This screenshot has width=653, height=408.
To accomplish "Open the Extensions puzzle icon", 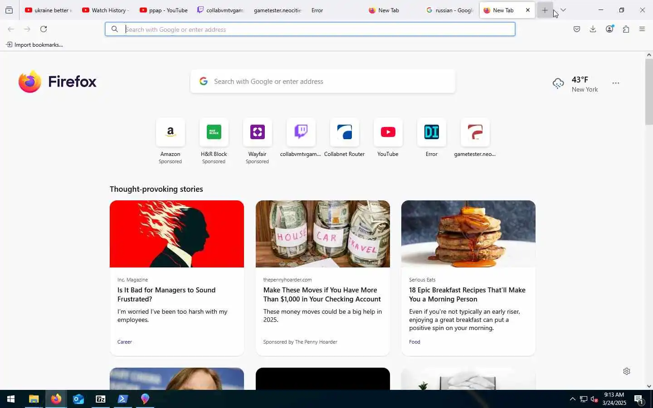I will click(x=626, y=29).
